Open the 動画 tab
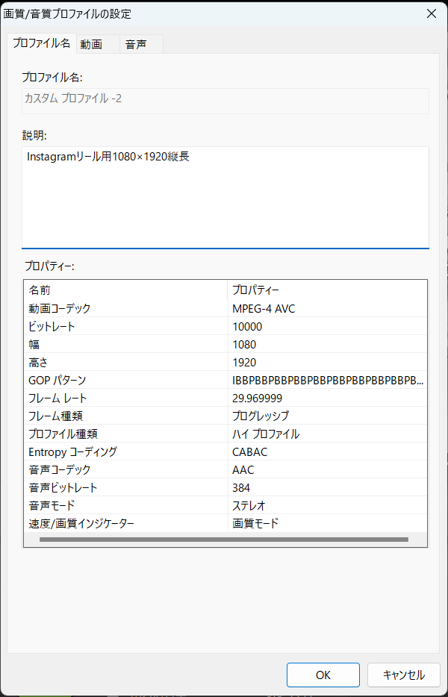This screenshot has width=448, height=697. click(98, 44)
